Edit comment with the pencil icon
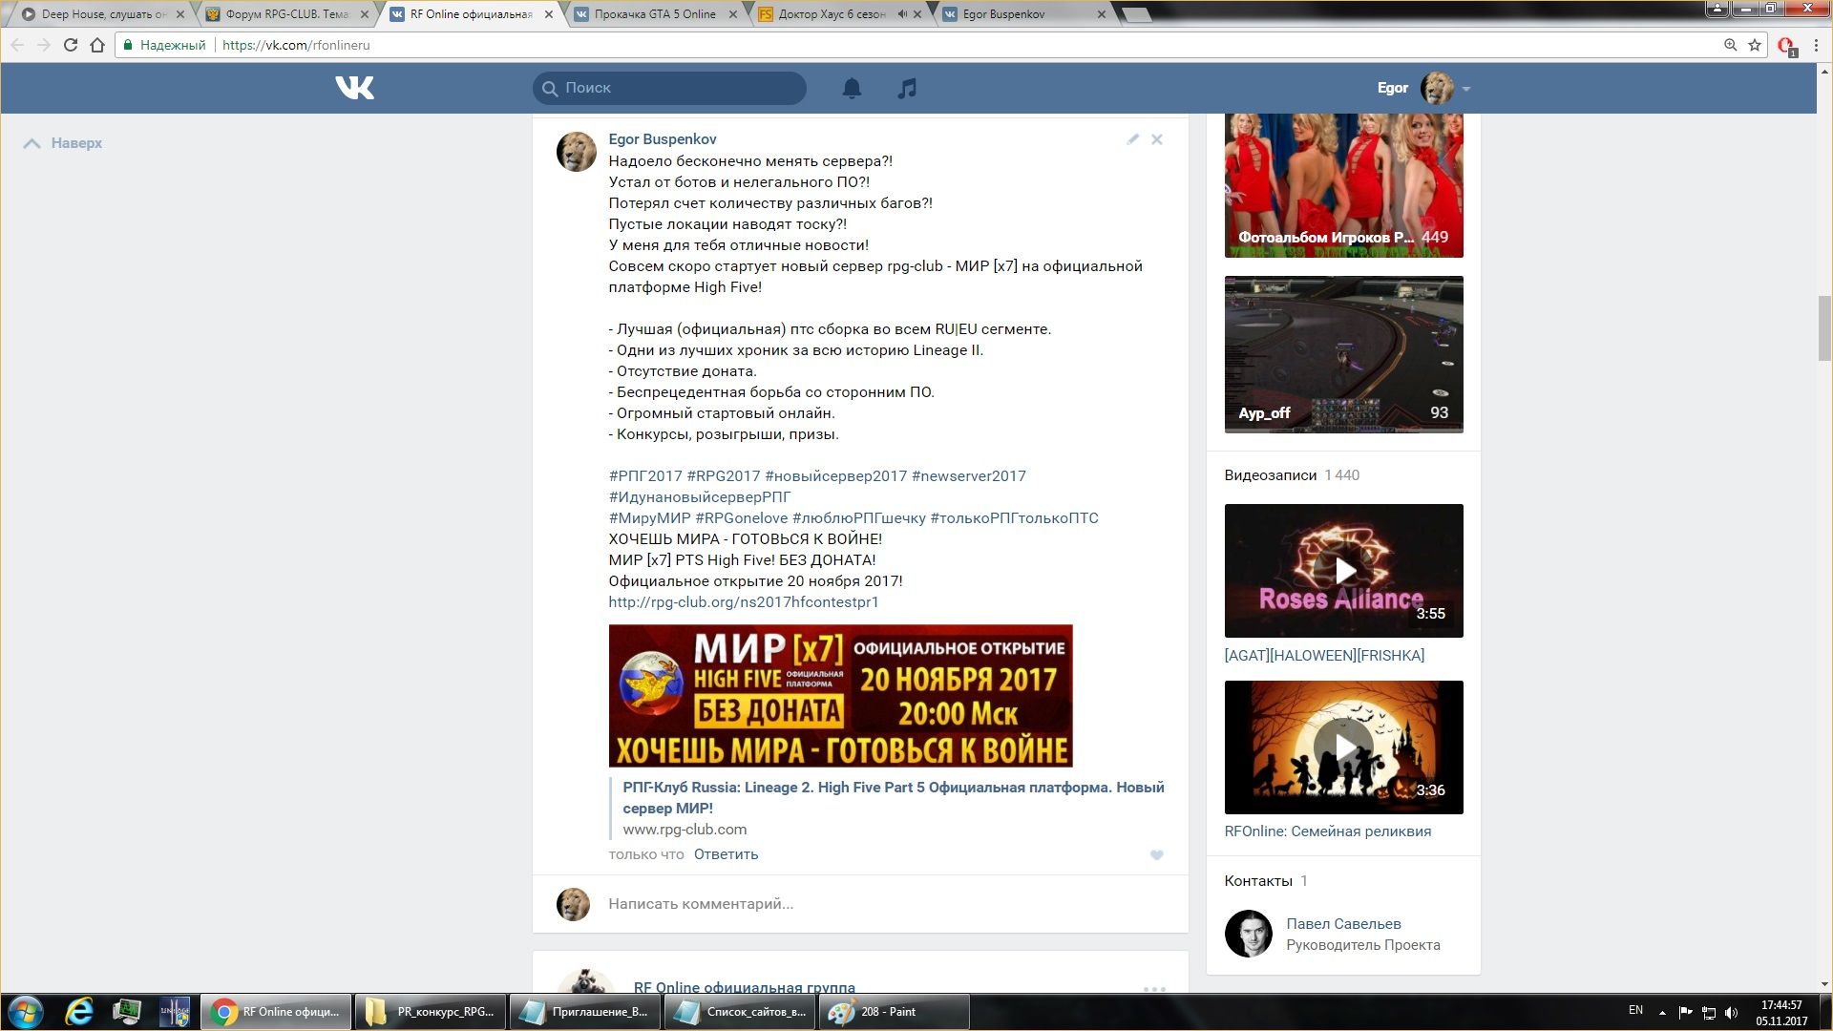The width and height of the screenshot is (1833, 1031). click(1132, 139)
